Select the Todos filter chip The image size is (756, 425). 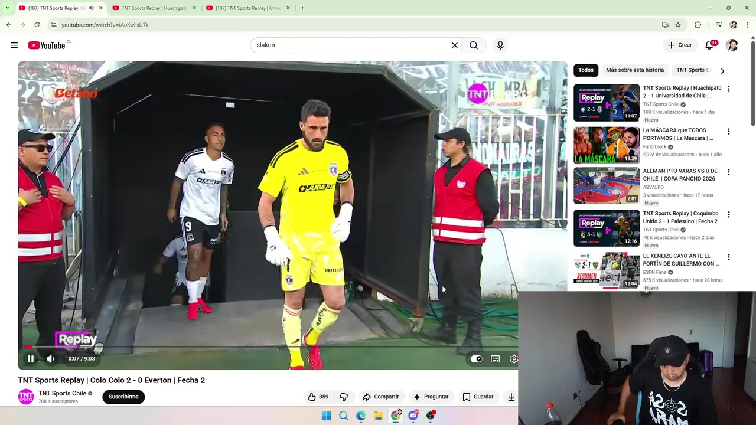click(x=586, y=70)
